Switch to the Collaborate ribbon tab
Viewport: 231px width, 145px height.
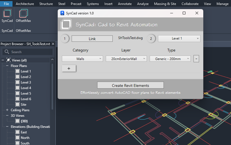(x=190, y=4)
